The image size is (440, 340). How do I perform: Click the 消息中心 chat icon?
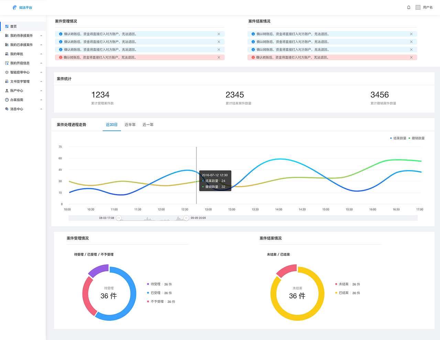(7, 109)
